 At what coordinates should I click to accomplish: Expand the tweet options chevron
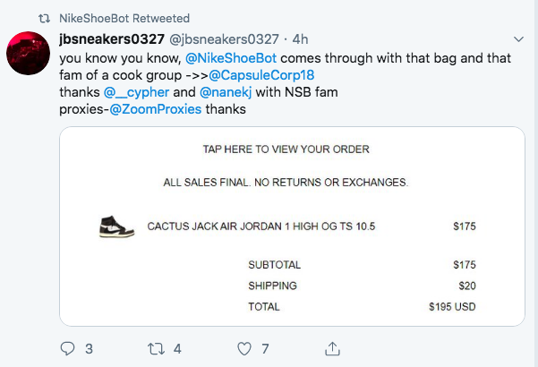(520, 39)
